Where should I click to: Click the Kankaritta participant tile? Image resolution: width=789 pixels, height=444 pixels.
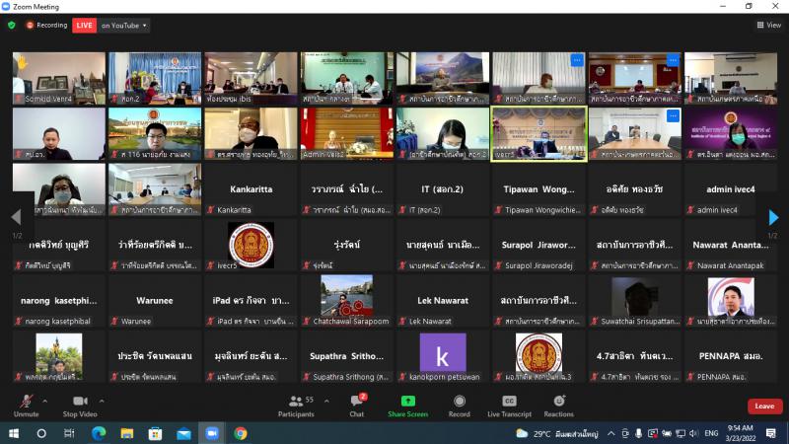251,189
